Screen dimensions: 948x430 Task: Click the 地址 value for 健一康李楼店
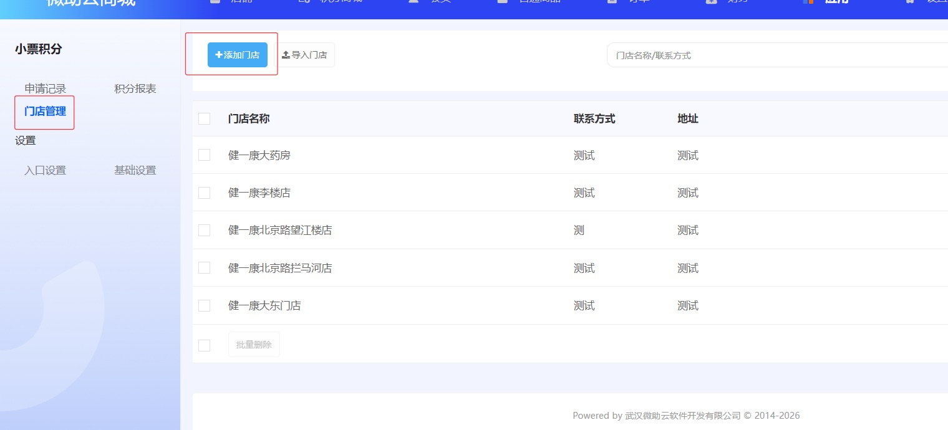click(x=688, y=193)
